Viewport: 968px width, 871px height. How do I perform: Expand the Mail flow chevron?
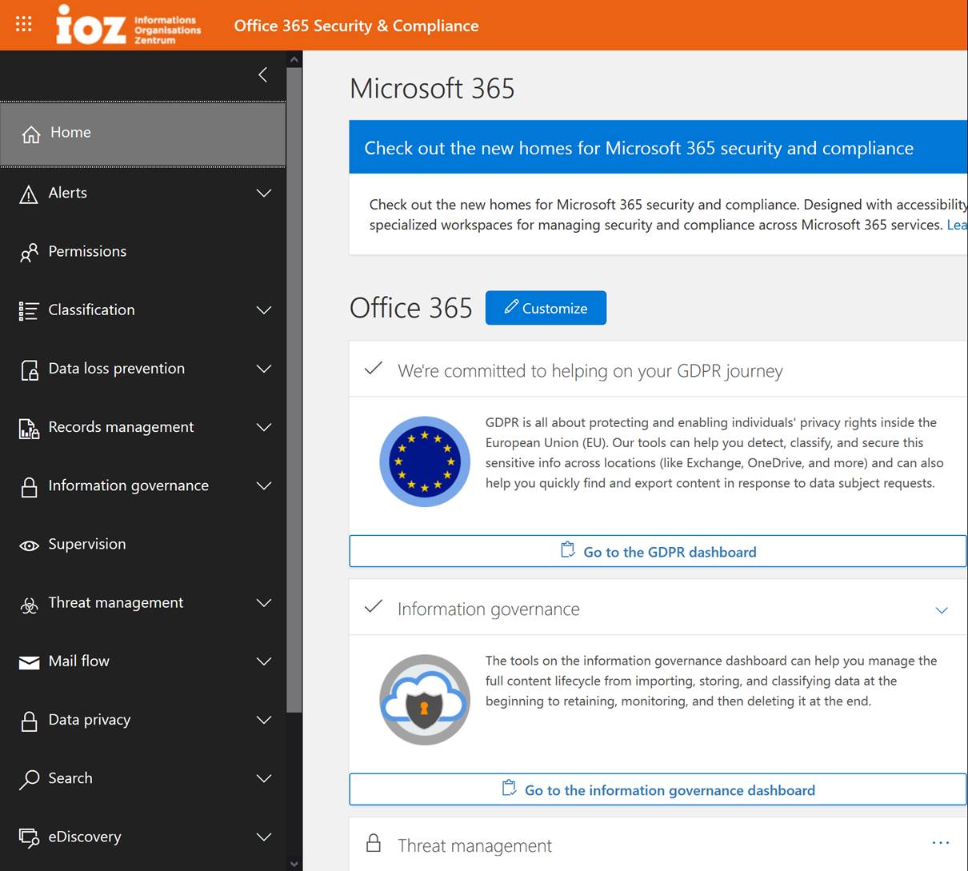[264, 661]
